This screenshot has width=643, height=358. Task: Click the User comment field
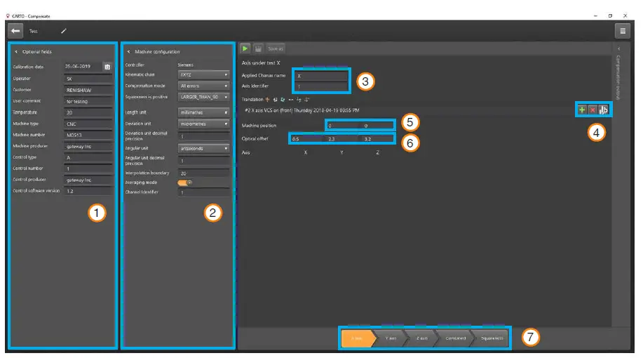88,101
